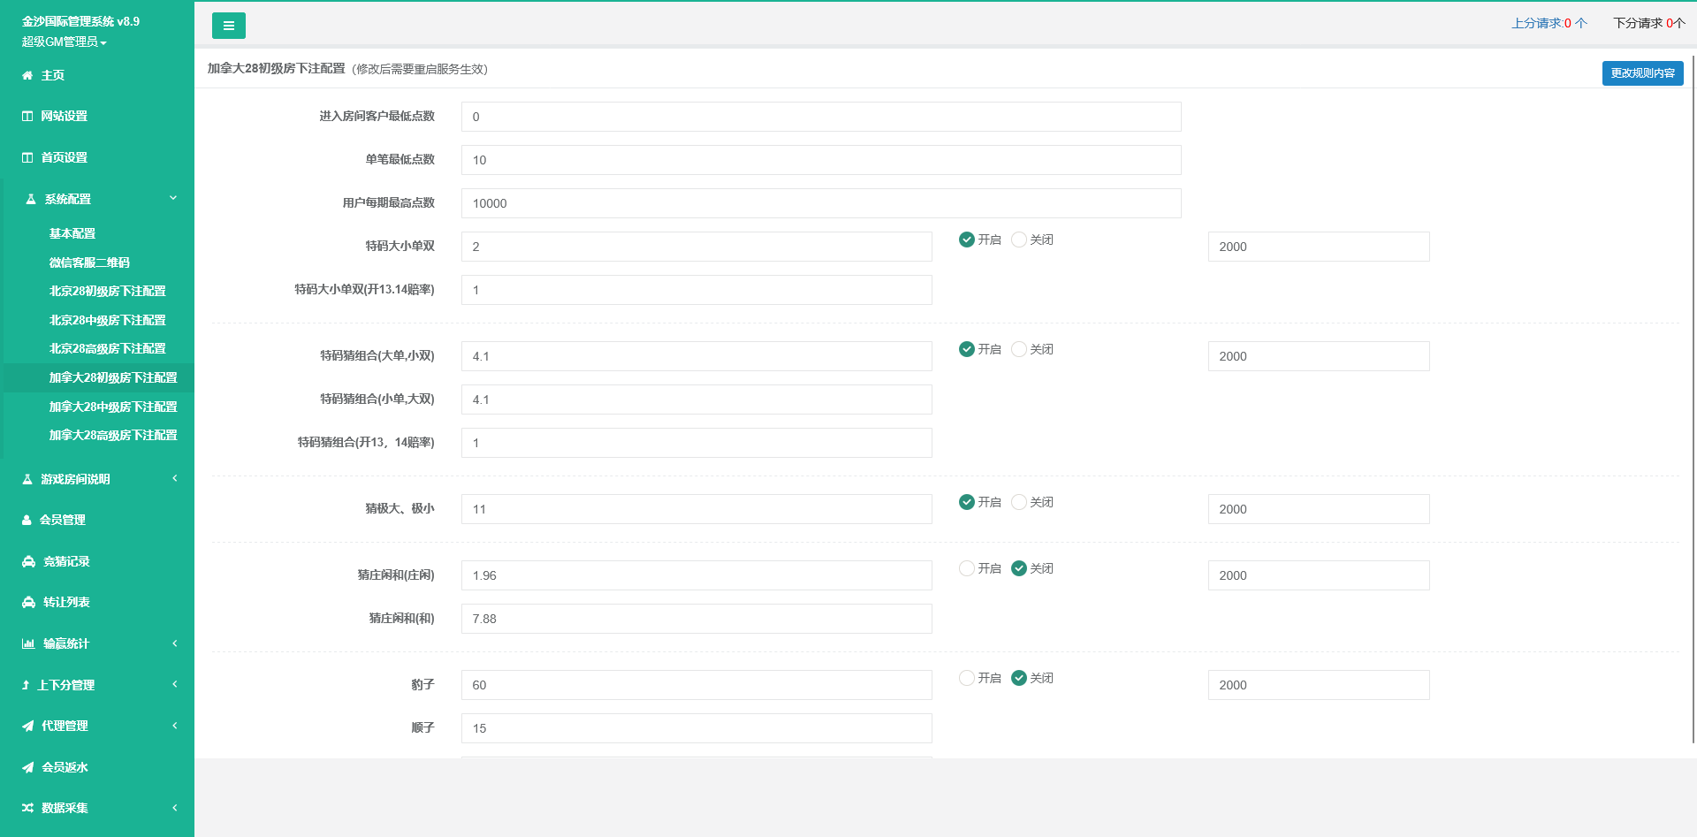Click the chart icon beside 输赢统计
The height and width of the screenshot is (837, 1697).
click(x=28, y=644)
